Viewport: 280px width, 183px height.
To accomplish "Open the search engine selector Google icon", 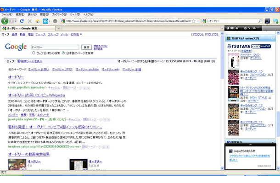I will click(205, 21).
